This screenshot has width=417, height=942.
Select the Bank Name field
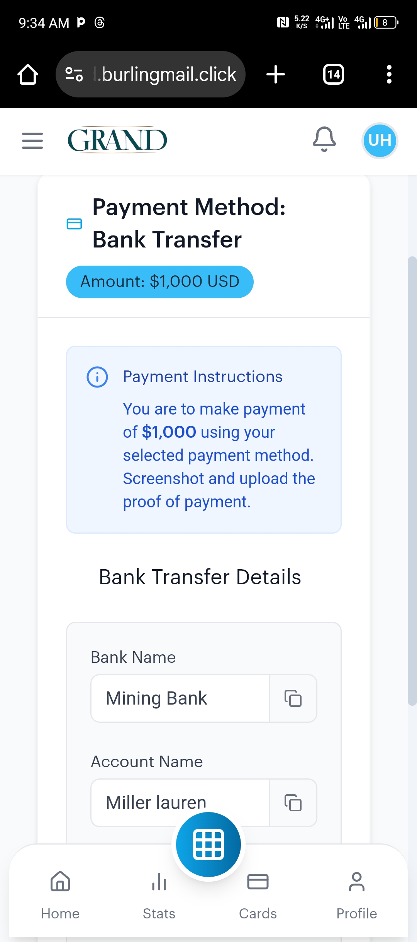tap(180, 698)
